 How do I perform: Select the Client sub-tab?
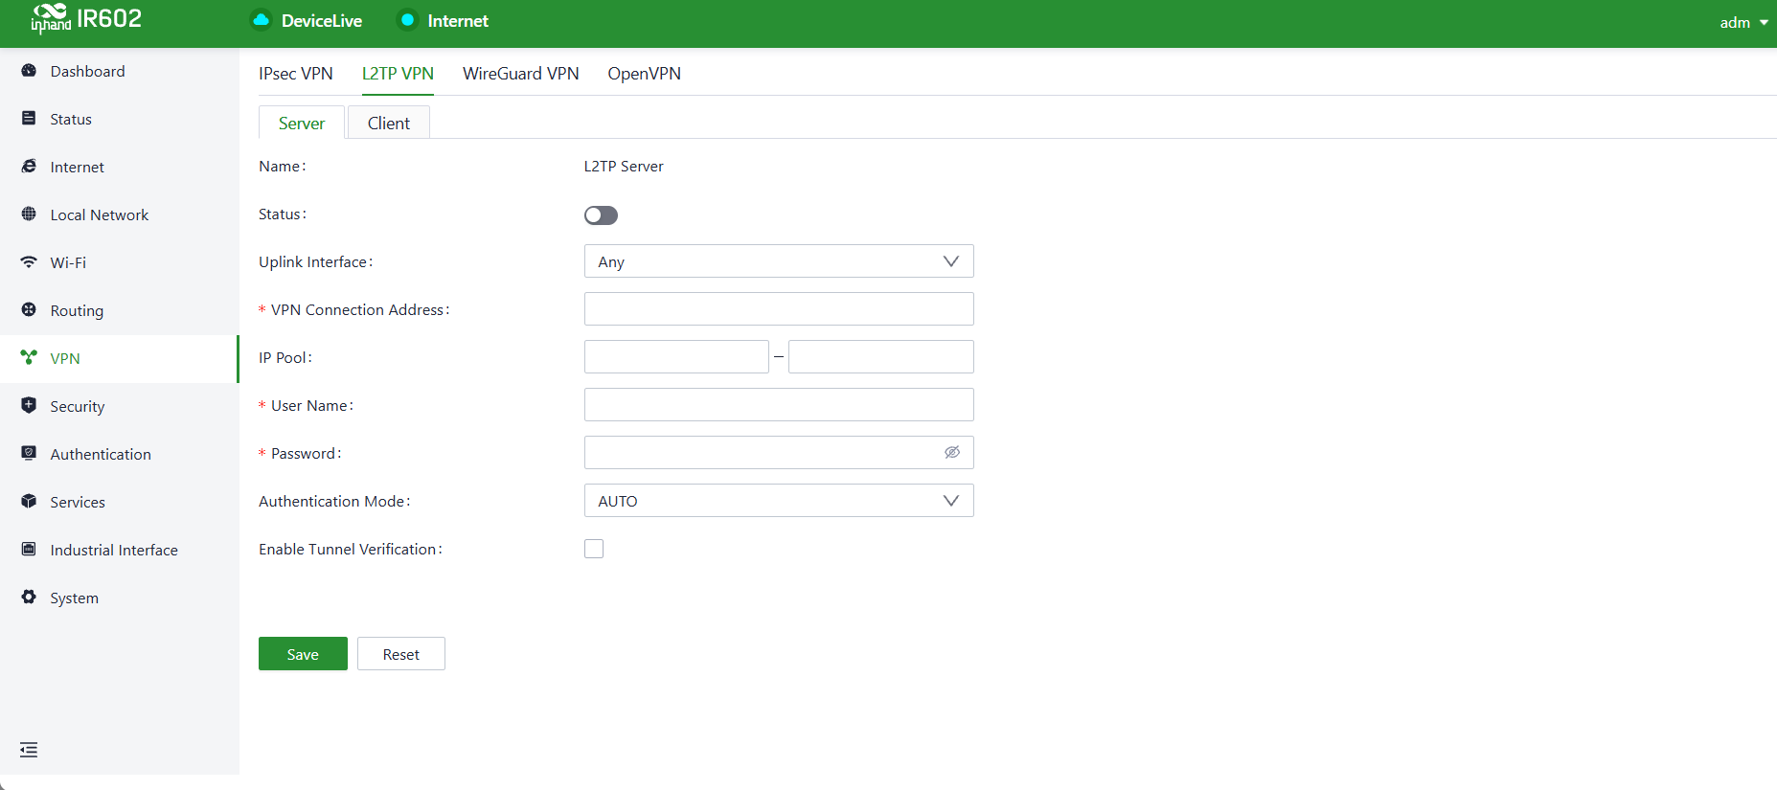pos(389,123)
